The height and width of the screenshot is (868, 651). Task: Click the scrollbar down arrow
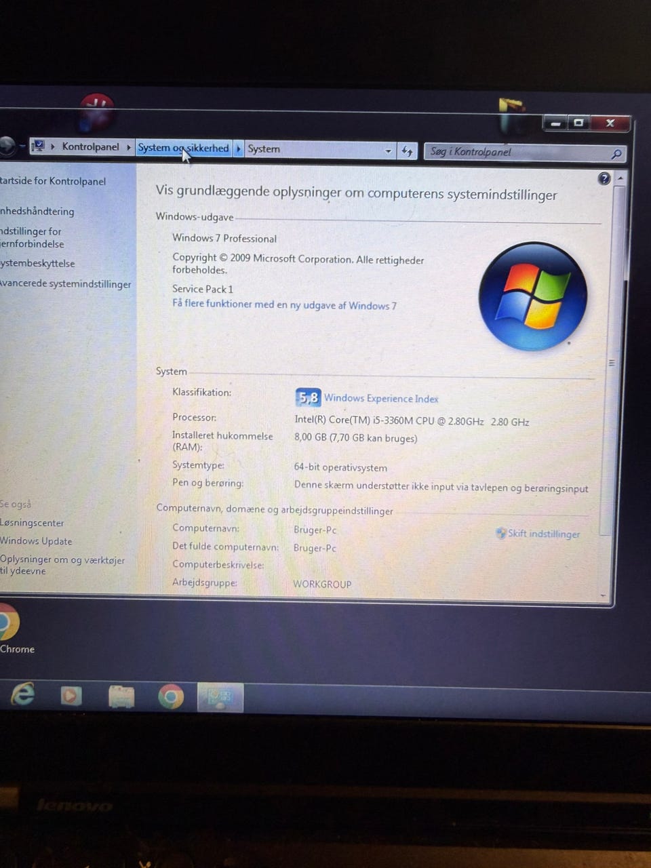click(x=603, y=595)
